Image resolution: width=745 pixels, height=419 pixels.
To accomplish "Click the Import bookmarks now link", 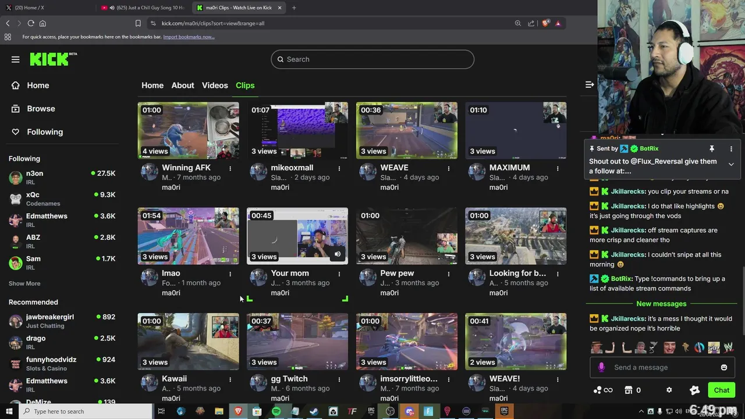I will 189,37.
